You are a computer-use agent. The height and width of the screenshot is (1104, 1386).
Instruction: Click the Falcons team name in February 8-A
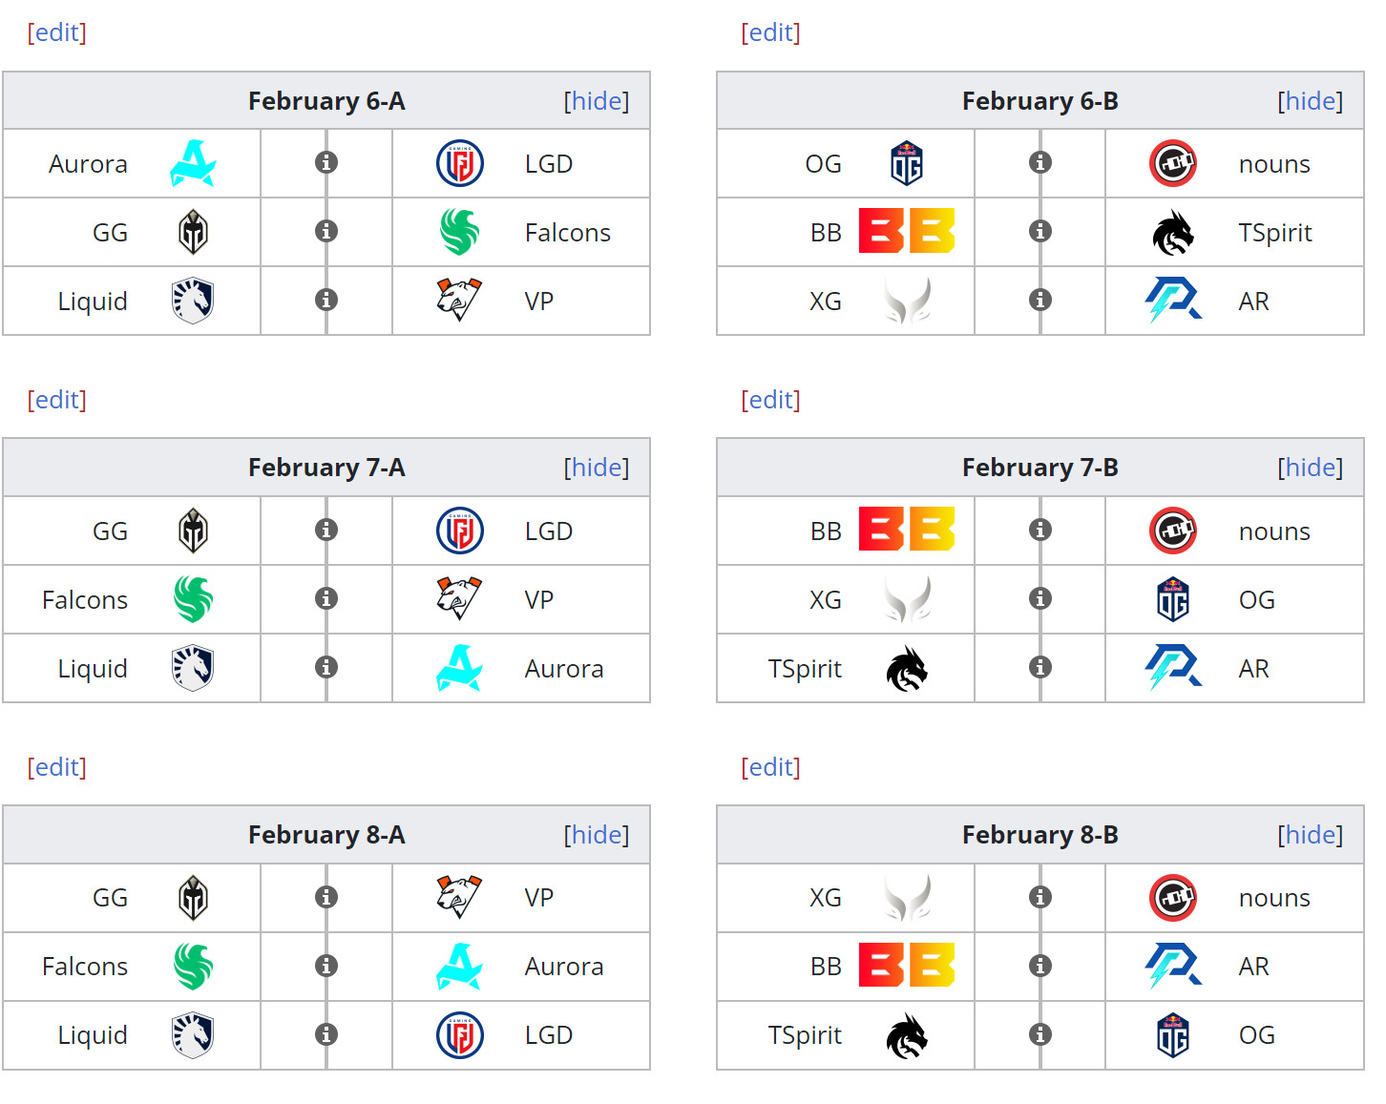85,967
